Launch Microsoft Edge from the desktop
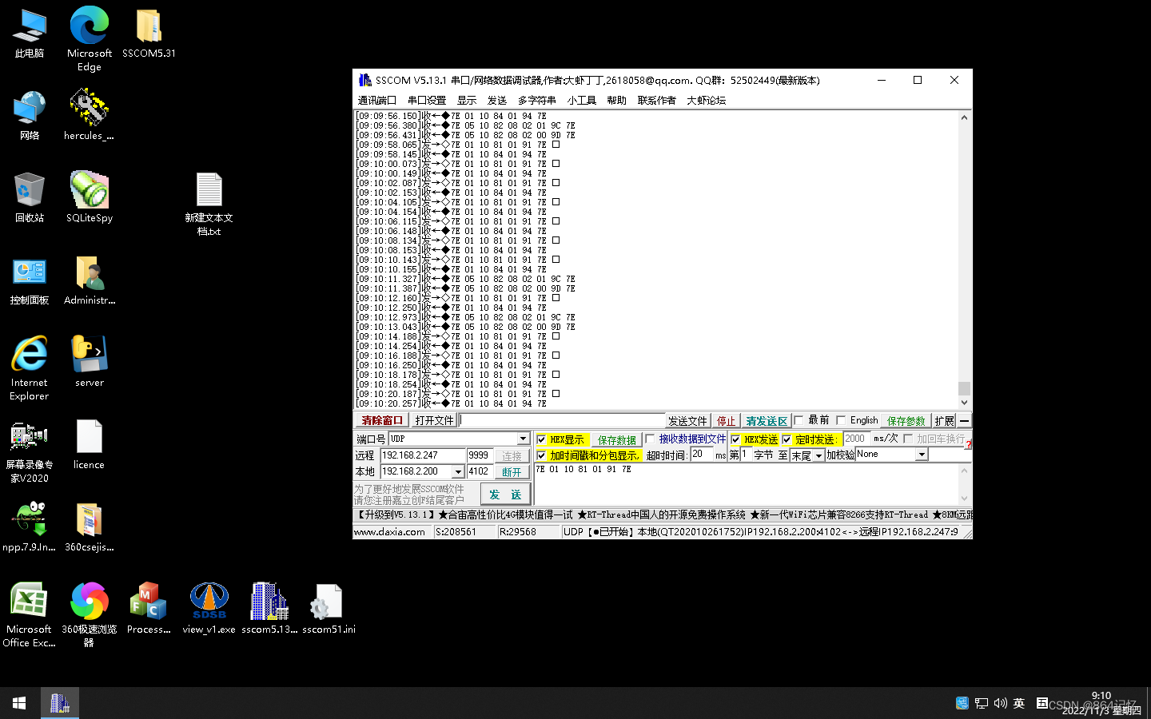The image size is (1151, 719). [90, 38]
